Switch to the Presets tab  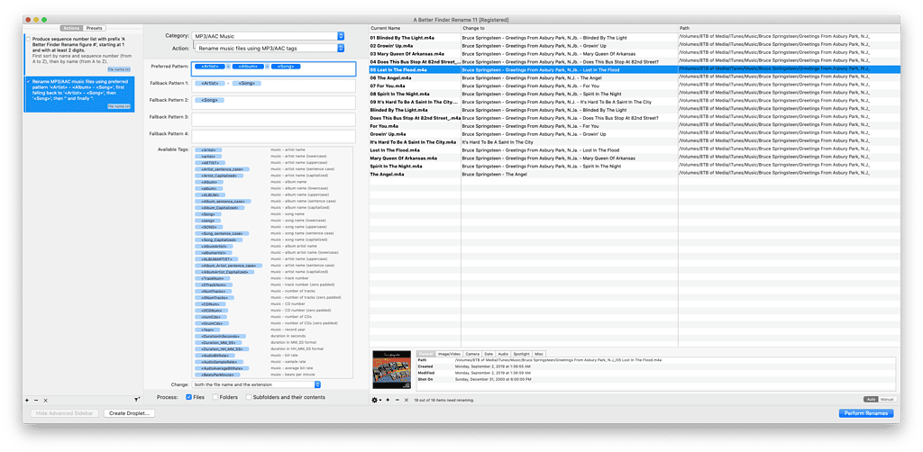coord(94,28)
